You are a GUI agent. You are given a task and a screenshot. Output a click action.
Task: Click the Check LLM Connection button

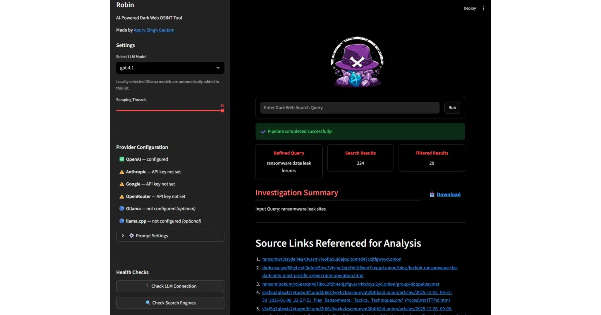(170, 286)
